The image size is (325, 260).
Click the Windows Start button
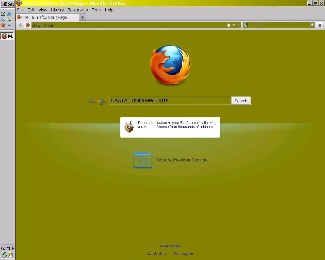(7, 4)
